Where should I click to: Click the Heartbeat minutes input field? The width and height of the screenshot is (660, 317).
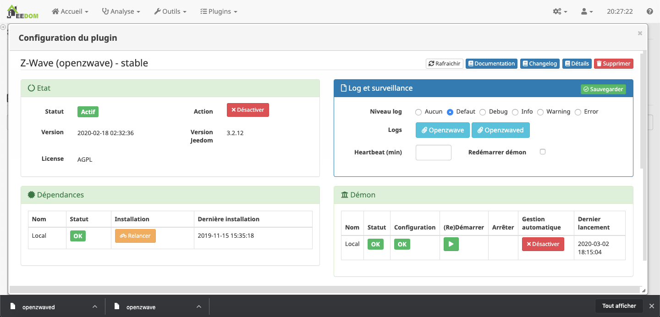433,153
